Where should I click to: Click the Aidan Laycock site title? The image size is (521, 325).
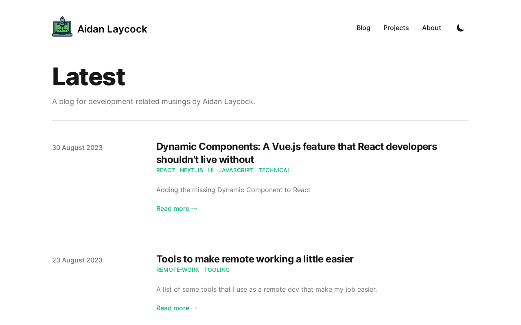point(112,29)
